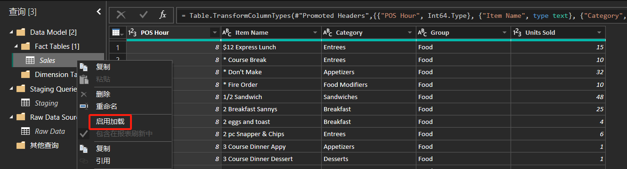Click the table menu icon in header corner
627x169 pixels.
[x=117, y=33]
